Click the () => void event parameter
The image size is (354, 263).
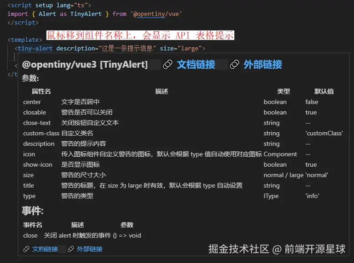click(127, 235)
